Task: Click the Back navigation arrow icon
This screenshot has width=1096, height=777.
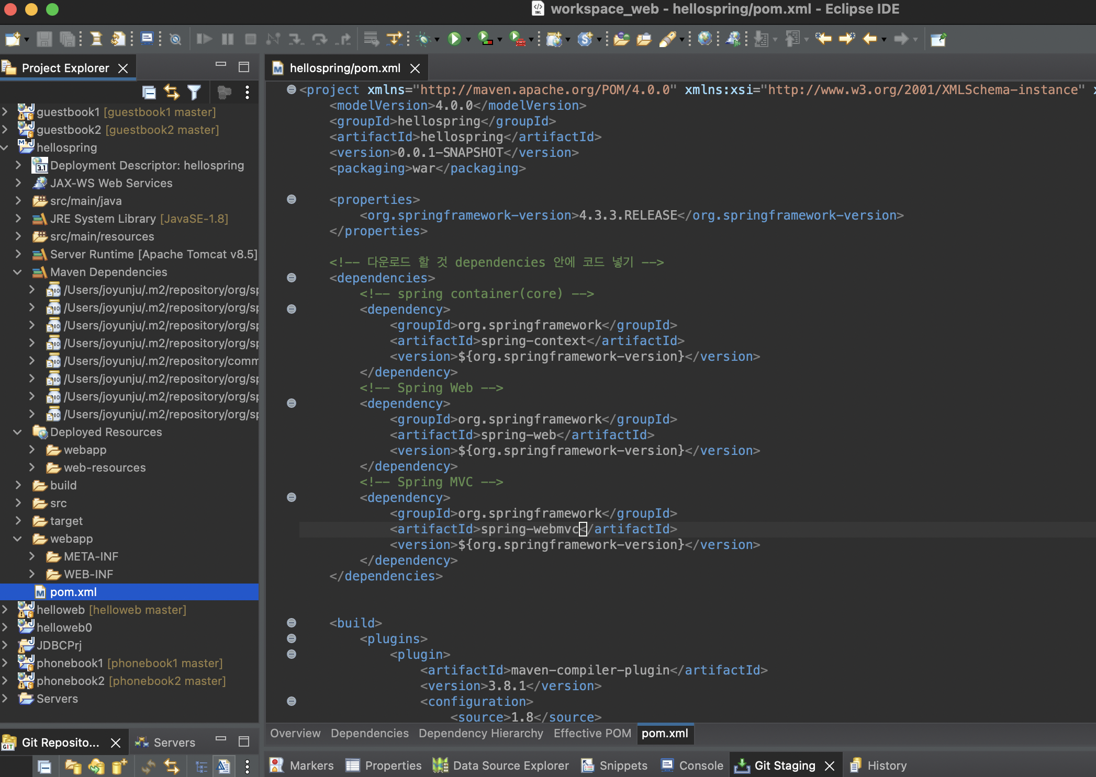Action: 870,39
